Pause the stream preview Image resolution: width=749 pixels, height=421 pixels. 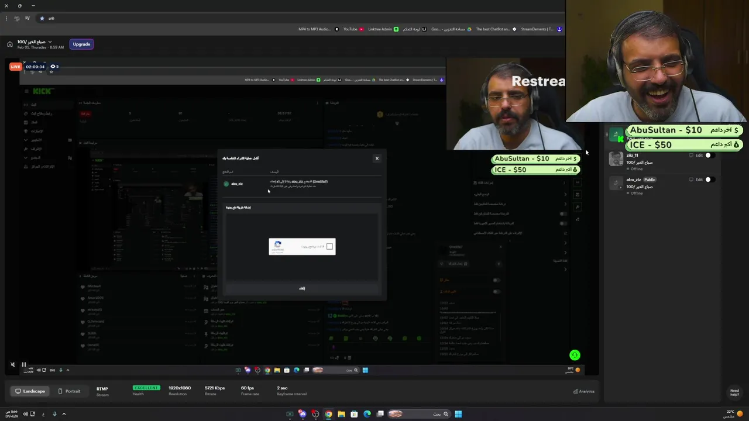click(24, 365)
